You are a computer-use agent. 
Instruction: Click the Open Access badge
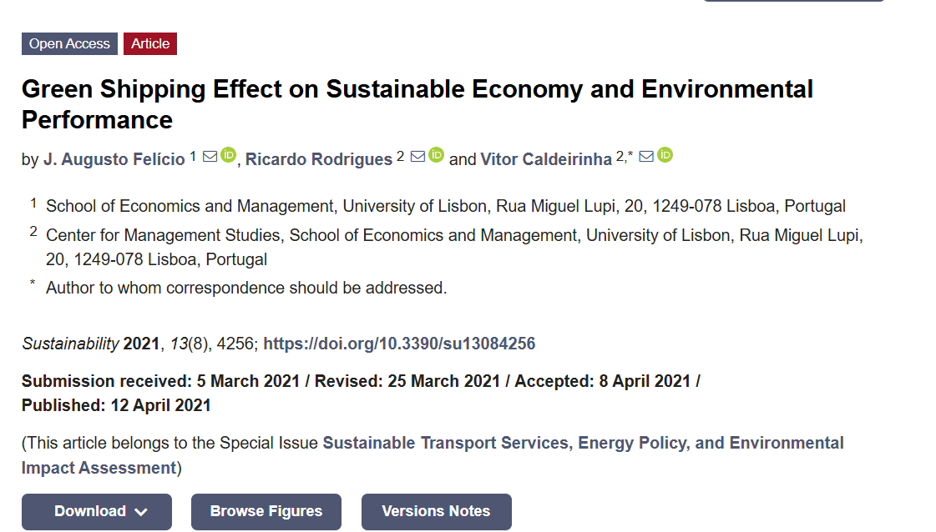coord(70,43)
